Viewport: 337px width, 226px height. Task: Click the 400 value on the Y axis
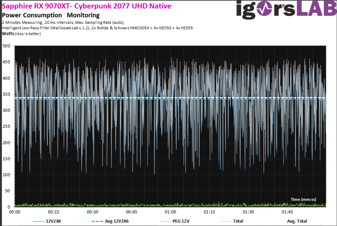pyautogui.click(x=6, y=78)
